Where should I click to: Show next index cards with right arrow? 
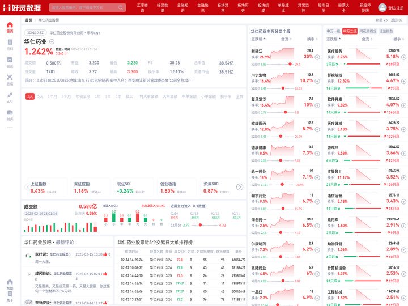(x=239, y=187)
